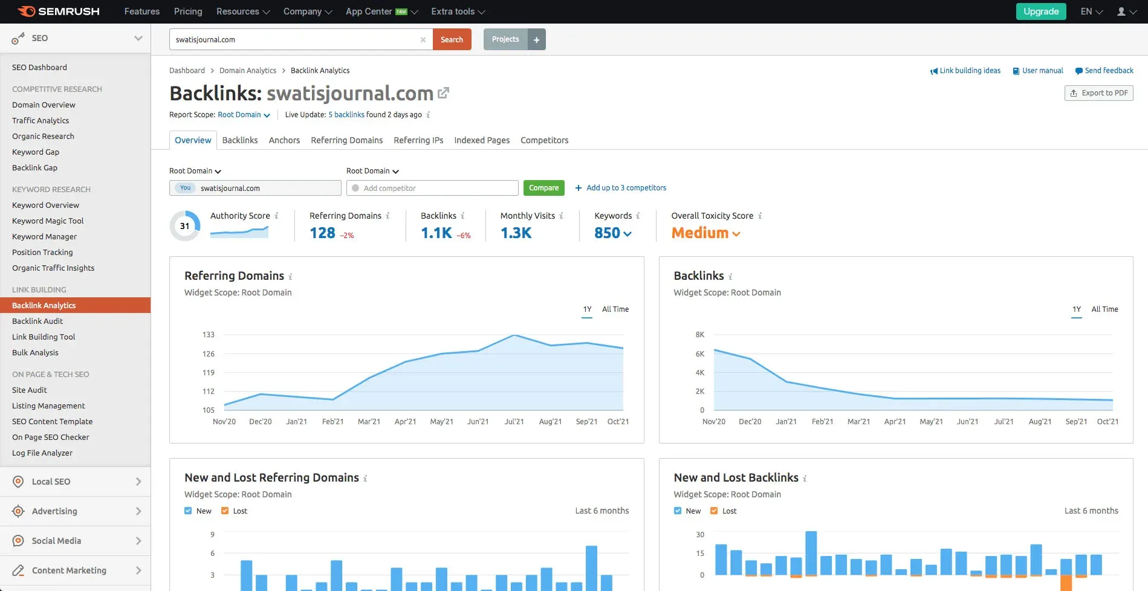Select All Time on Backlinks chart
Screen dimensions: 1148x591
coord(1105,309)
